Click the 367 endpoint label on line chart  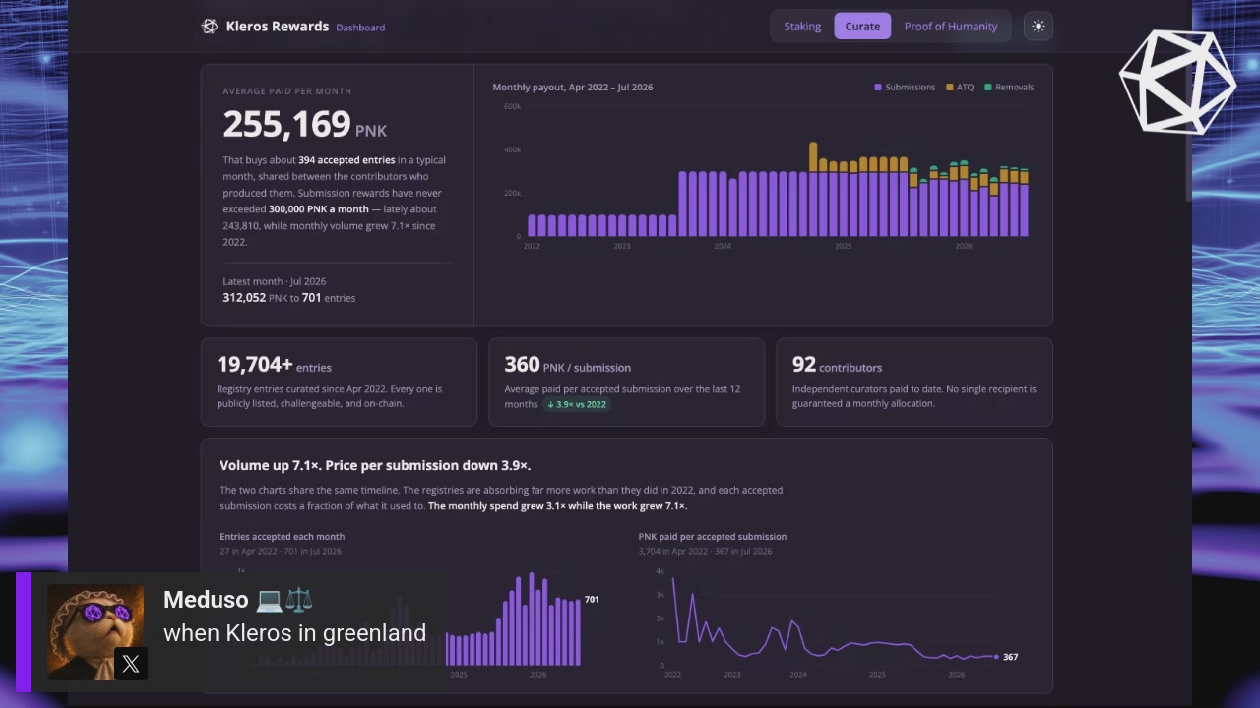1010,657
